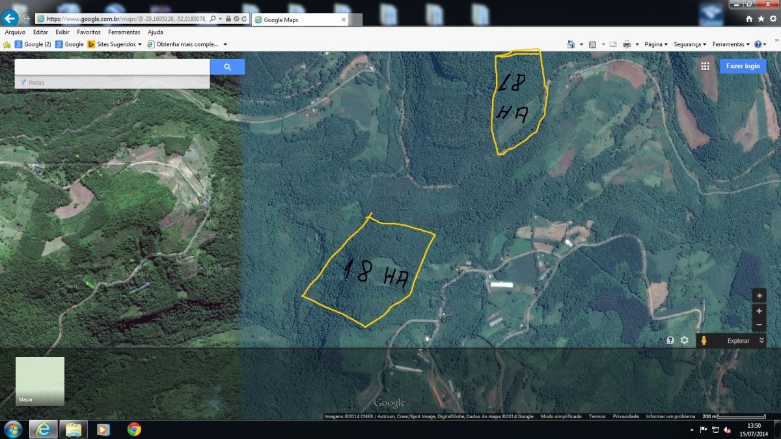The image size is (781, 439).
Task: Select the yellow Street View pegman
Action: [x=704, y=341]
